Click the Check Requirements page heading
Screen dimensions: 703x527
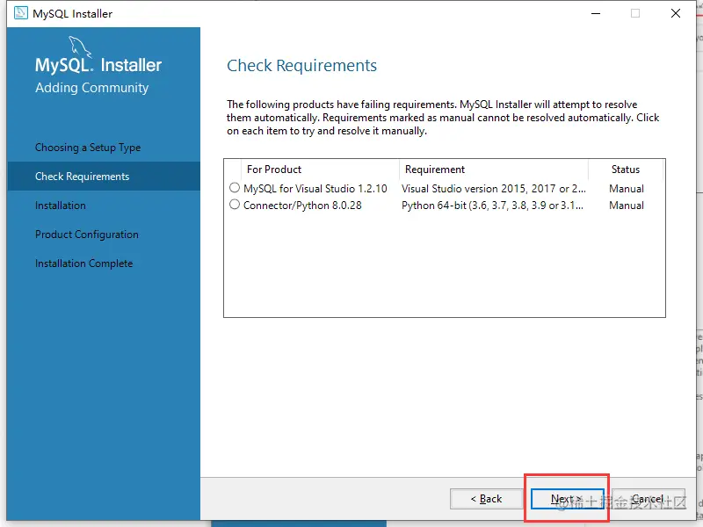click(x=301, y=65)
